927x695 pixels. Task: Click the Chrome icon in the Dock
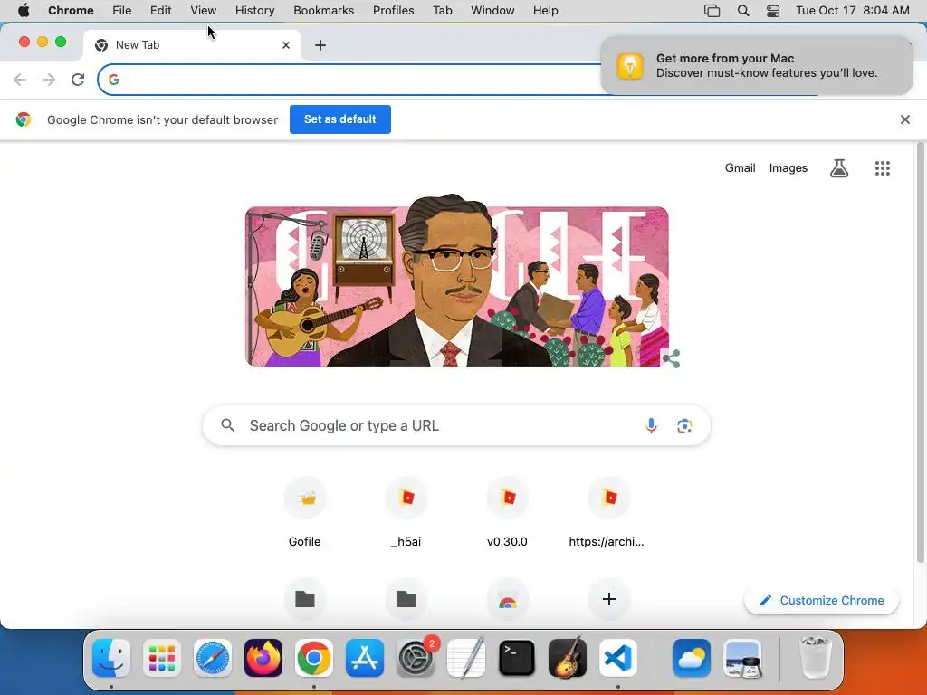click(x=314, y=658)
